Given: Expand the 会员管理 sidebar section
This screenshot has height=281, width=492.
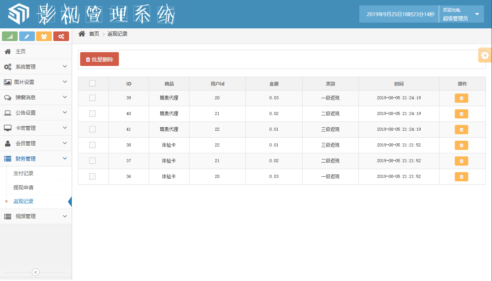Looking at the screenshot, I should point(36,143).
